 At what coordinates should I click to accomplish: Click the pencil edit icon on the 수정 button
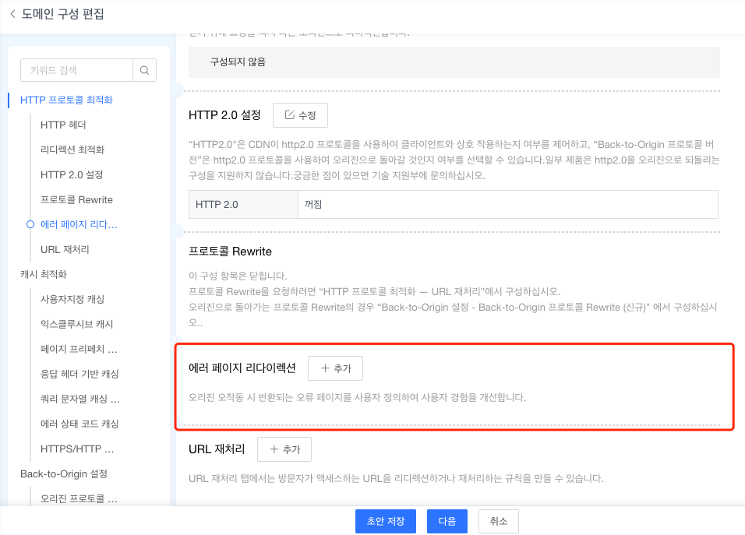(289, 114)
